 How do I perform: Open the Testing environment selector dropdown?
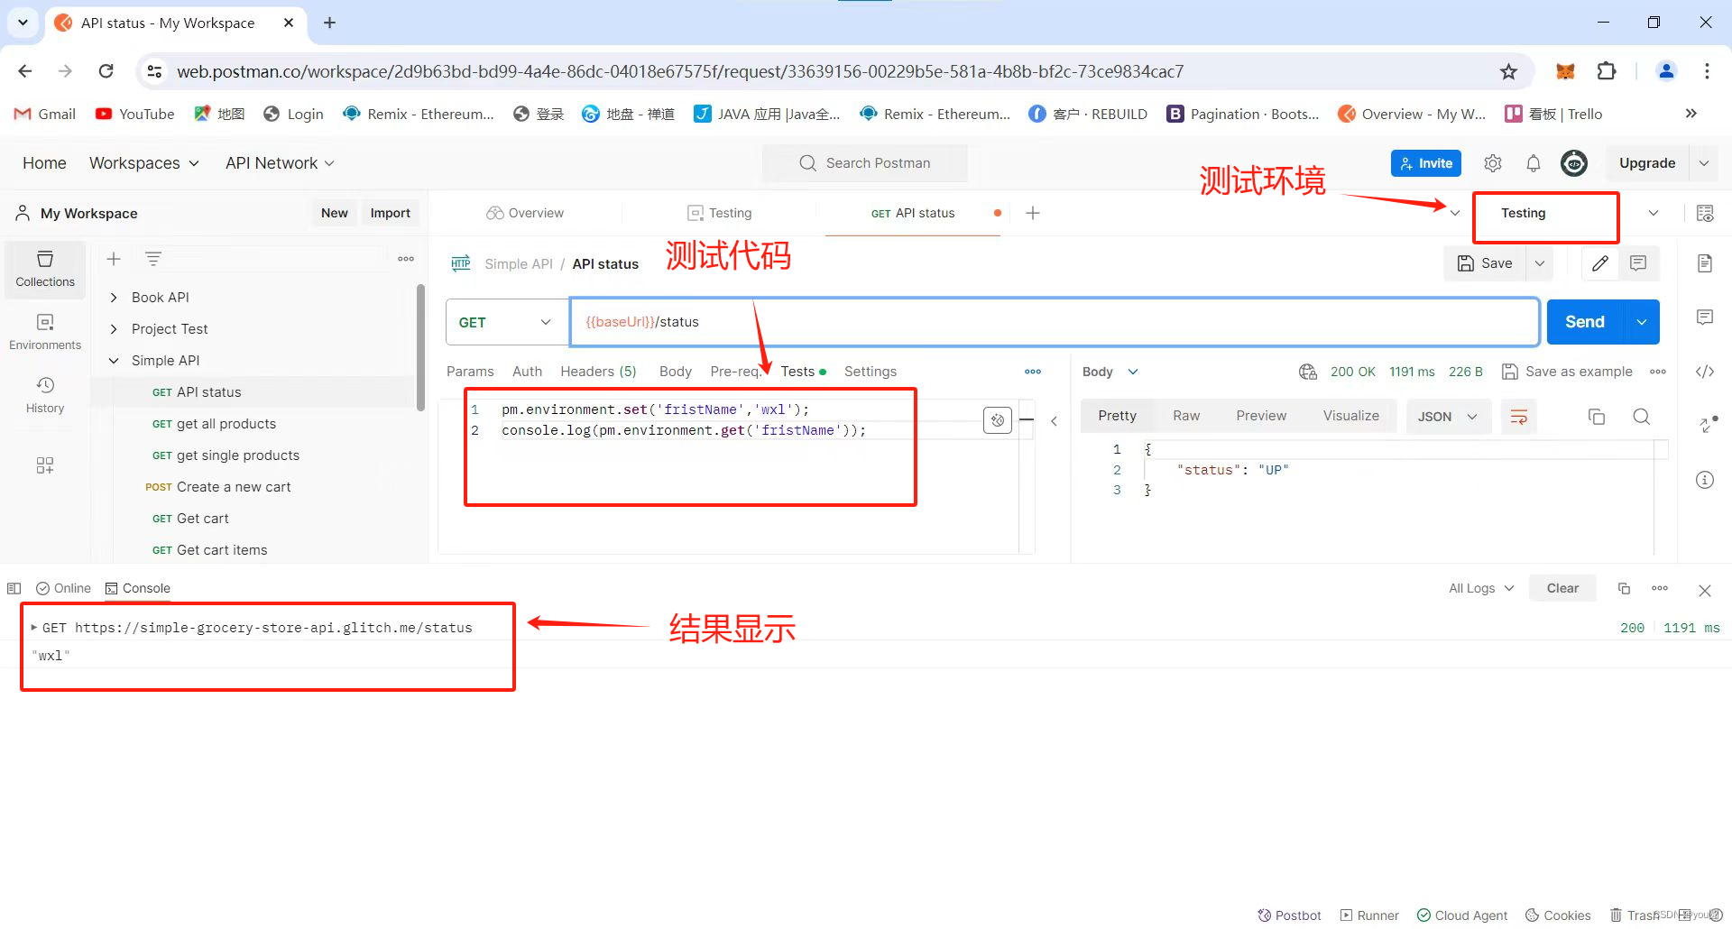1654,214
